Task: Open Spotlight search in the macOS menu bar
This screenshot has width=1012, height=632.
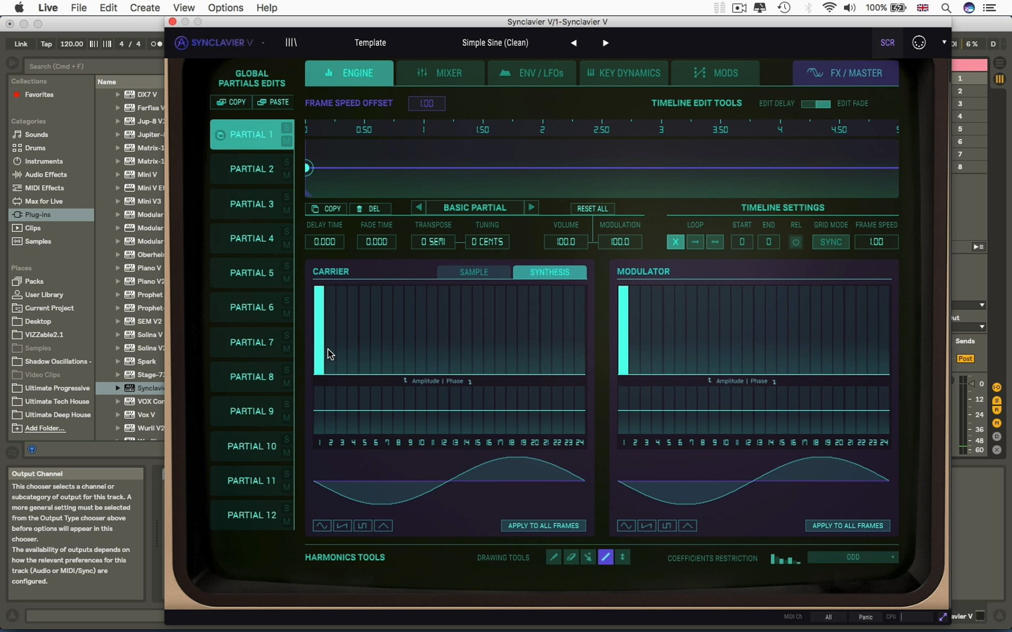Action: [x=946, y=8]
